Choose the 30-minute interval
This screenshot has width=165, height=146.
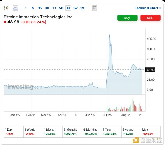tap(47, 8)
